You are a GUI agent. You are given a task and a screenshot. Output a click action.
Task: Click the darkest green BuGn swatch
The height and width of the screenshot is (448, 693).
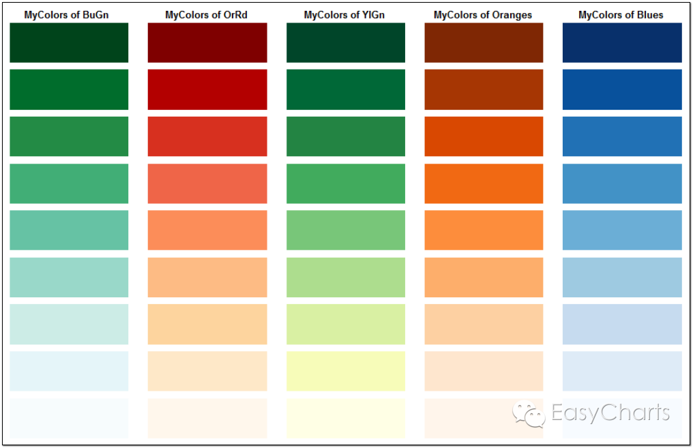(x=69, y=43)
